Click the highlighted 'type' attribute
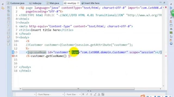Image resolution: width=174 pixels, height=97 pixels. pyautogui.click(x=75, y=52)
